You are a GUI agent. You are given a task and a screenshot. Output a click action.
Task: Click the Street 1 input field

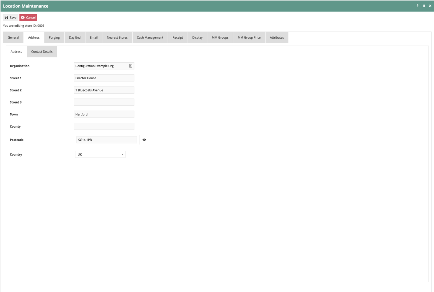(x=104, y=78)
